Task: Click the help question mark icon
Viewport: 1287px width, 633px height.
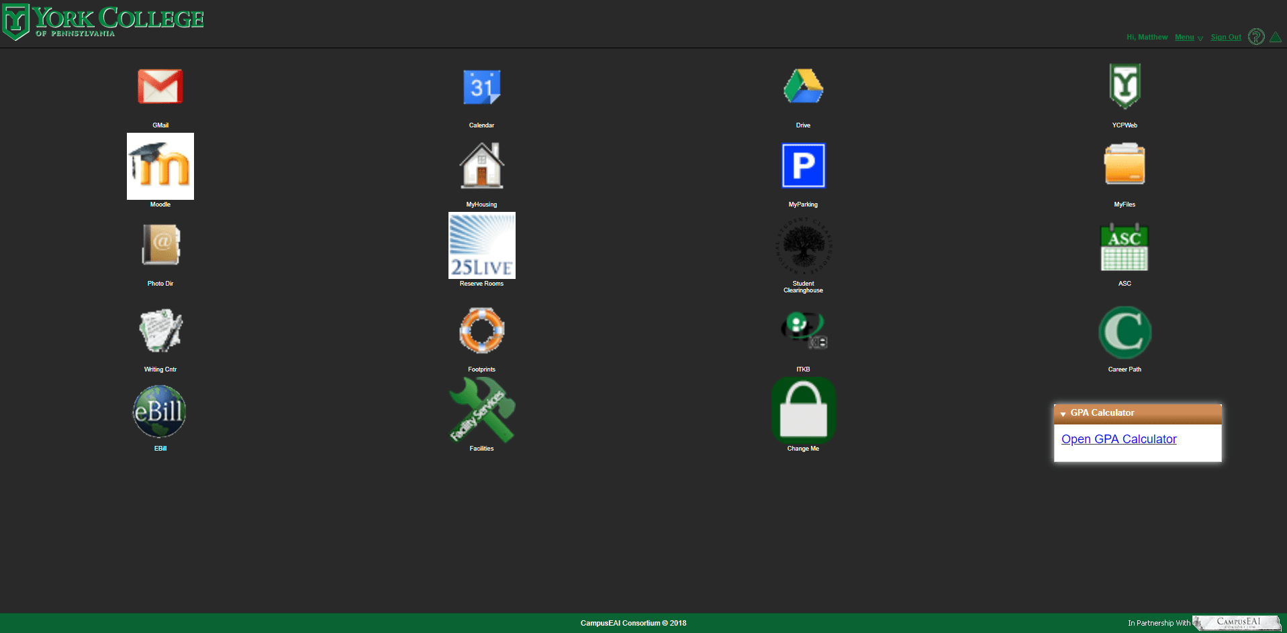Action: tap(1256, 36)
